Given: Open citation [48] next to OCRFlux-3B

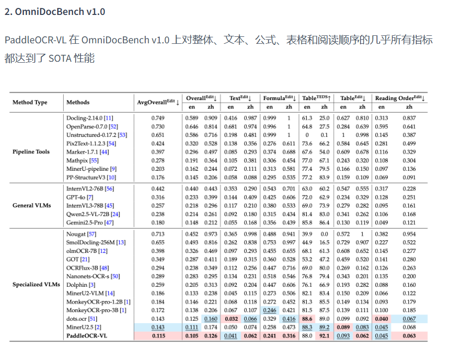Looking at the screenshot, I should (104, 268).
